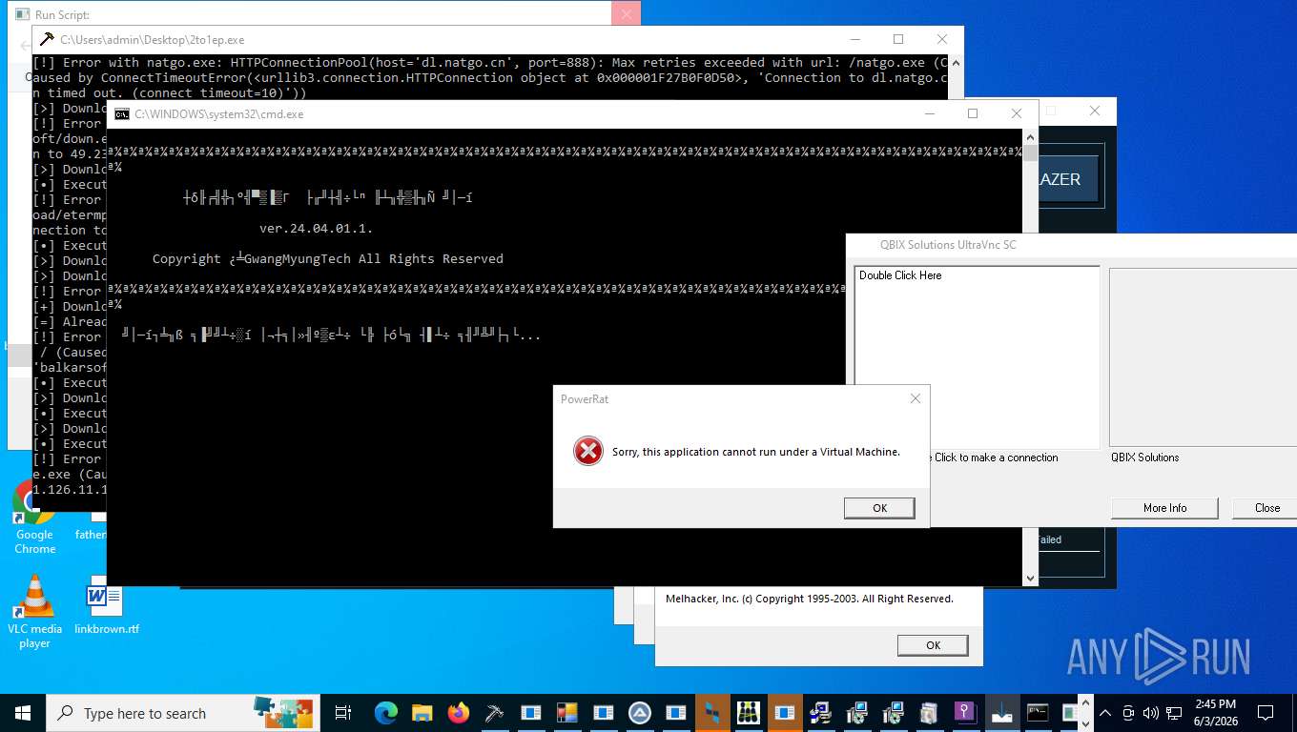This screenshot has width=1297, height=732.
Task: Switch to download-tray icon app on taskbar
Action: point(1001,713)
